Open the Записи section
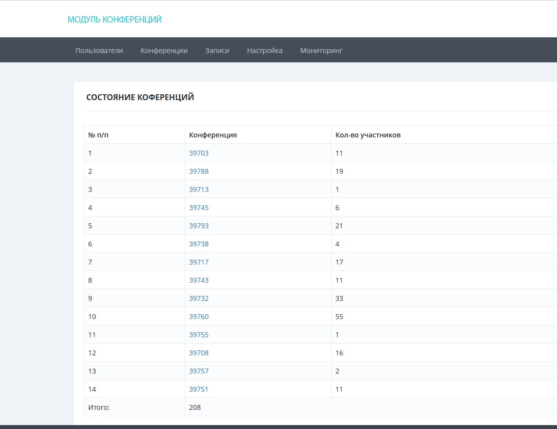The height and width of the screenshot is (429, 557). tap(217, 51)
